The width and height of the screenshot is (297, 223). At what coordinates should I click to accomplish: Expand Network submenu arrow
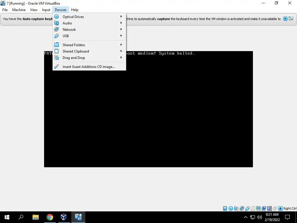click(x=121, y=29)
